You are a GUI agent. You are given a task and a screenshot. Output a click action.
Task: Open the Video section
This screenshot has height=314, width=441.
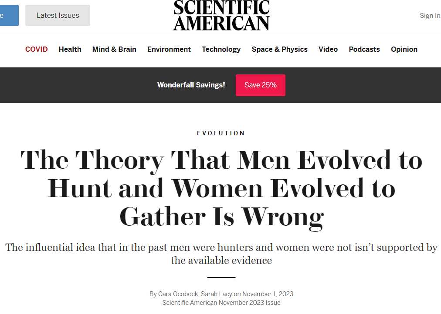pyautogui.click(x=328, y=50)
